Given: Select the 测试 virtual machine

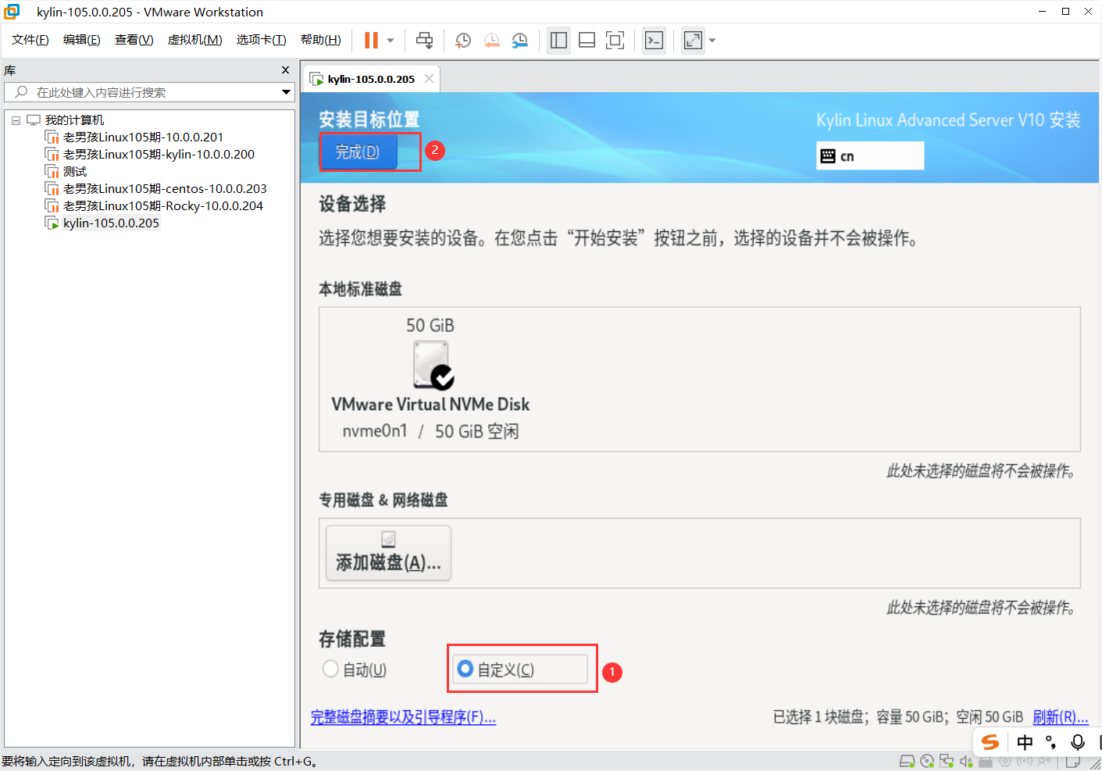Looking at the screenshot, I should click(75, 172).
